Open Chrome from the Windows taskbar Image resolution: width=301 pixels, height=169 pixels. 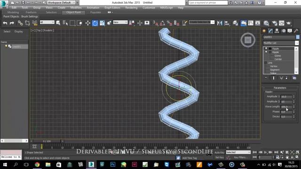tap(37, 165)
